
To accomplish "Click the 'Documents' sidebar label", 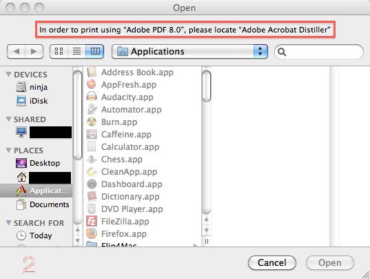I will point(50,204).
